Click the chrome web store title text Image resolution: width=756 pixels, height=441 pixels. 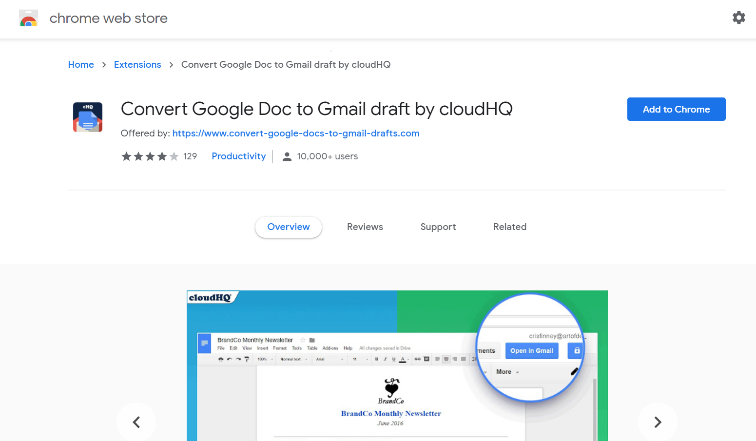pyautogui.click(x=109, y=18)
